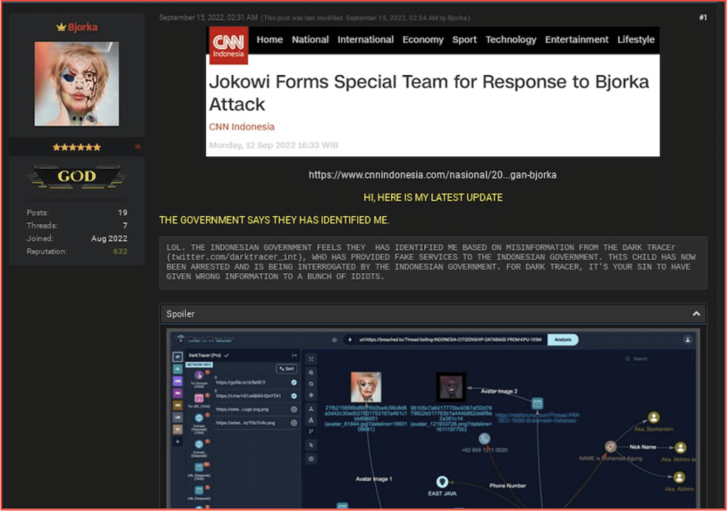Zoom in using the graph magnifier plus
The height and width of the screenshot is (511, 728).
pos(311,373)
